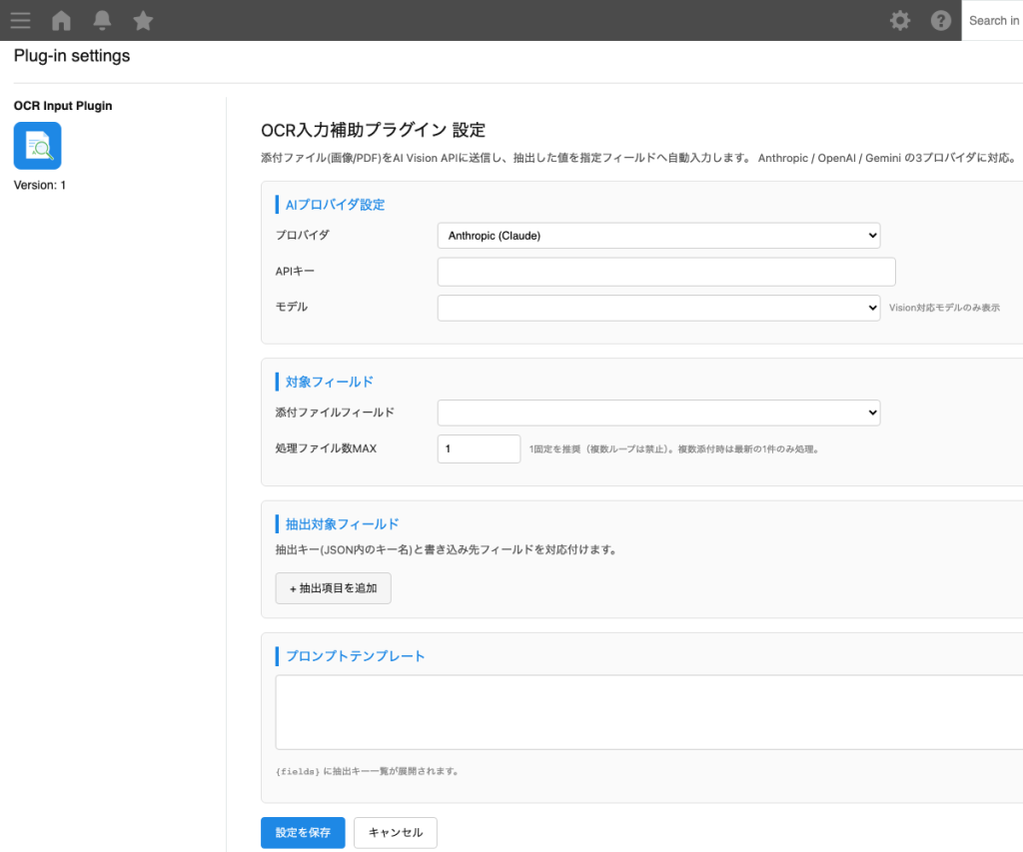
Task: Open the プロバイダ provider dropdown
Action: (x=658, y=235)
